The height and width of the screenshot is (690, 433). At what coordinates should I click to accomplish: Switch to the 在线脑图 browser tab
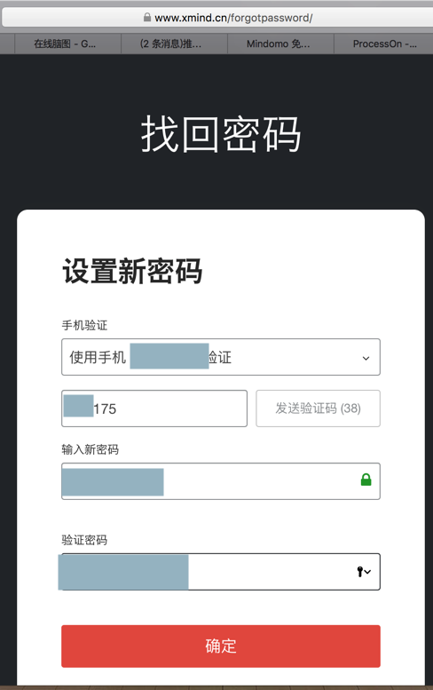[65, 44]
